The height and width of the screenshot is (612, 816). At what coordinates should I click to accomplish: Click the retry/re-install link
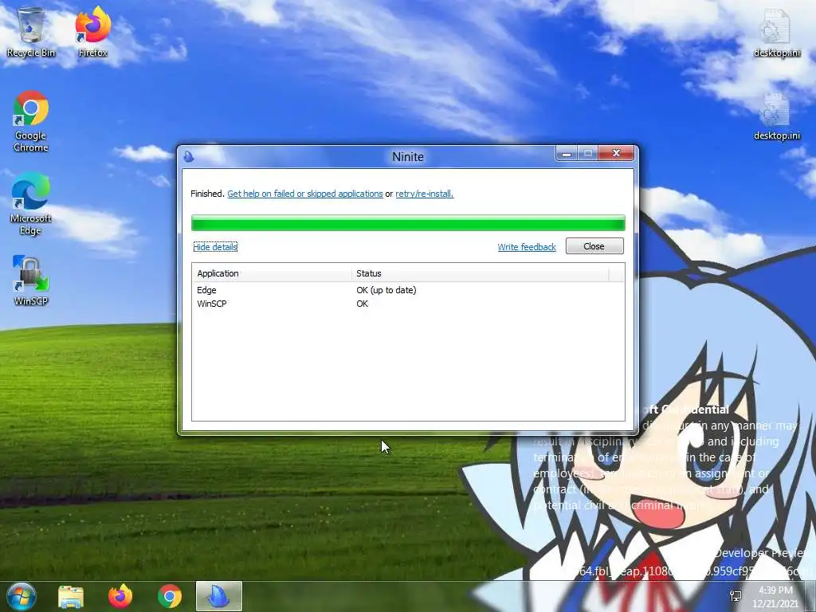(x=424, y=194)
